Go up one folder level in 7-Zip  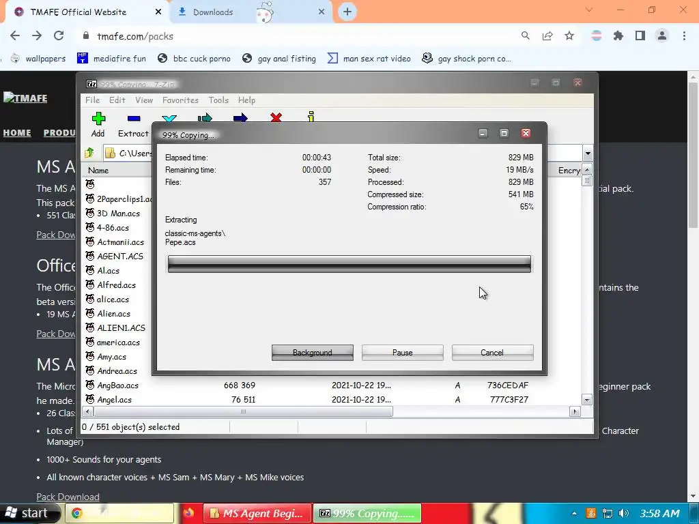(x=89, y=153)
